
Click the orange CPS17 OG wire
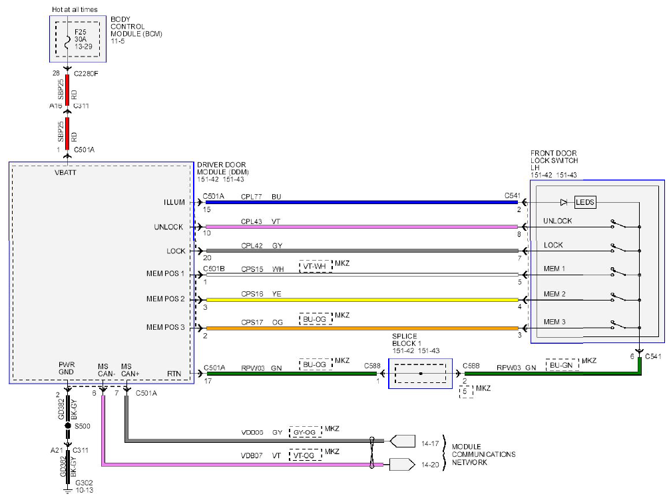coord(362,328)
